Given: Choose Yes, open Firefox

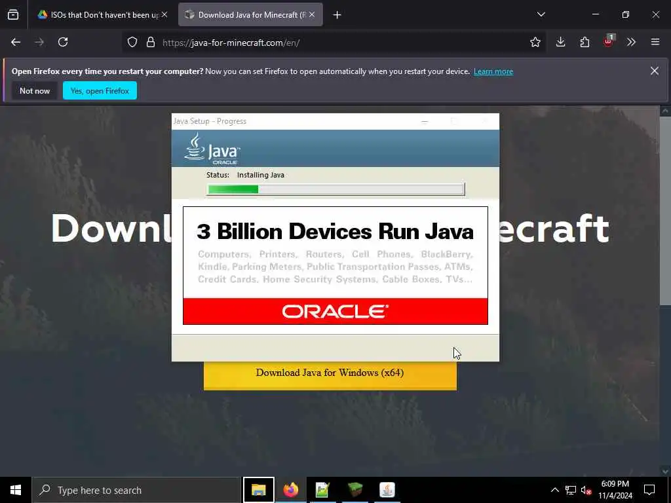Looking at the screenshot, I should (100, 90).
